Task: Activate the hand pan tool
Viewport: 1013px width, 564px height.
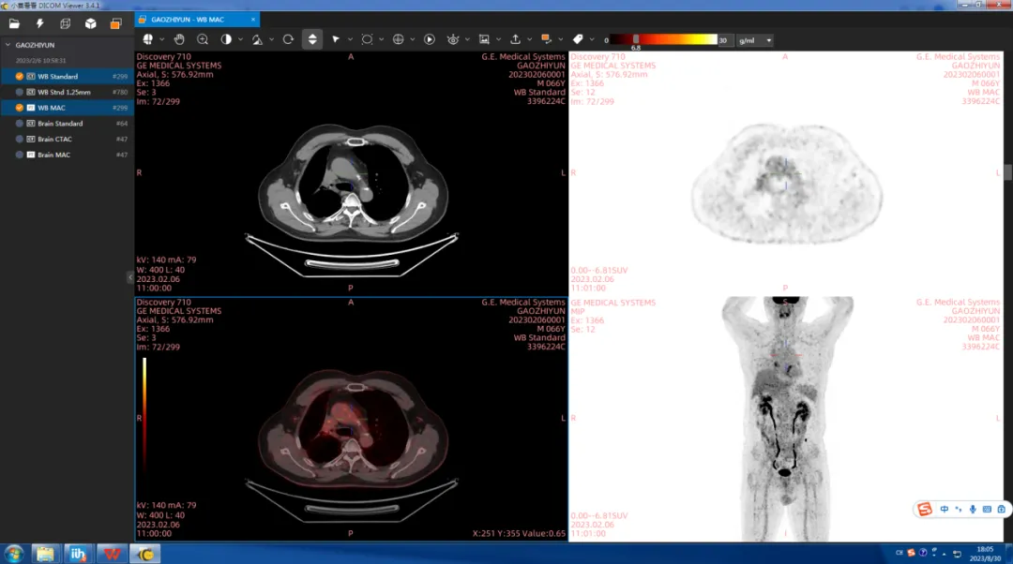Action: coord(179,39)
